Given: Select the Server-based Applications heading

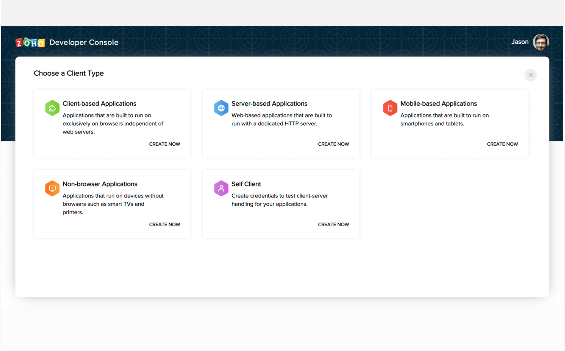Looking at the screenshot, I should (x=269, y=104).
